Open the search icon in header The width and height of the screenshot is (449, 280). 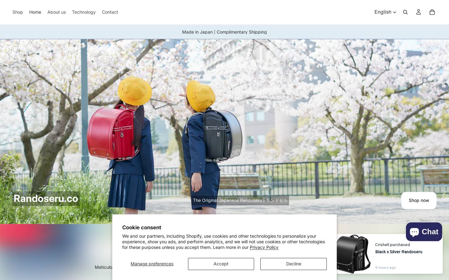(405, 12)
